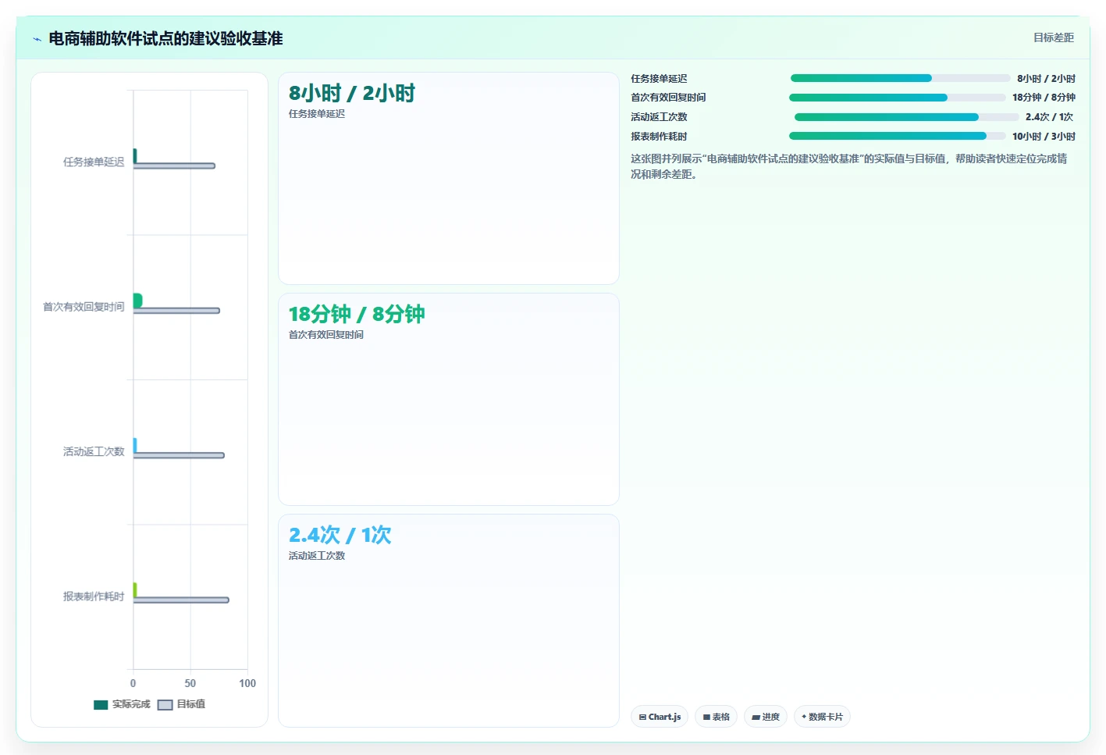The height and width of the screenshot is (755, 1106).
Task: Open the 18分钟 / 8分钟 data card
Action: (x=449, y=400)
